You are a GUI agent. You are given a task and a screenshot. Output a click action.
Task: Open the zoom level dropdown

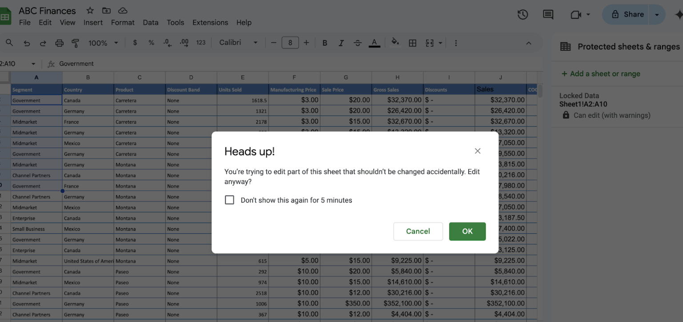103,43
